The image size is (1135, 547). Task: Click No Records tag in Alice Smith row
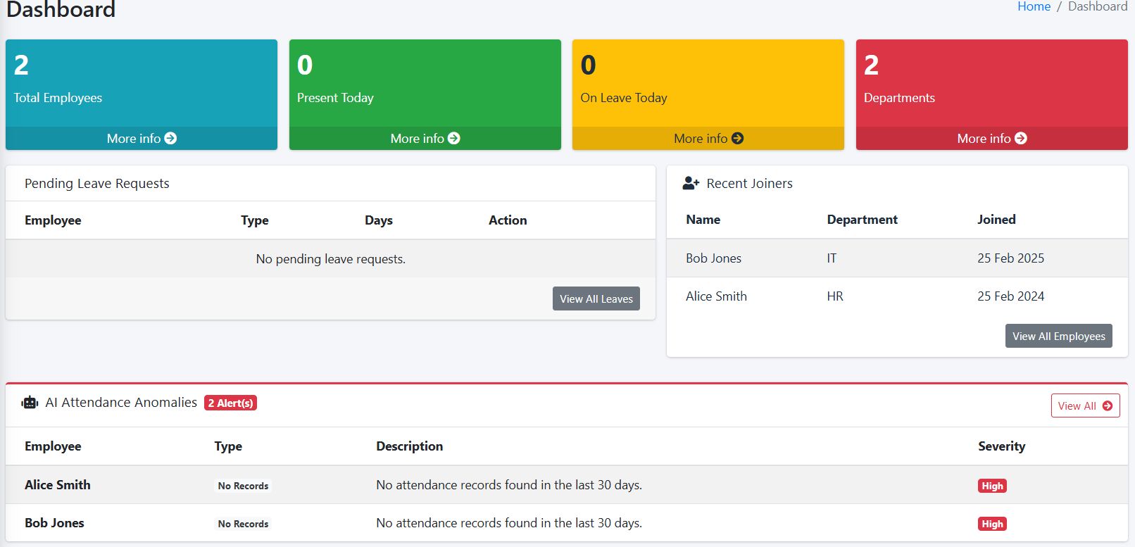click(x=243, y=486)
